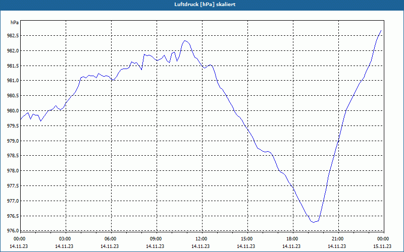The height and width of the screenshot is (252, 404).
Task: Click the 03:00 time label
Action: [65, 239]
